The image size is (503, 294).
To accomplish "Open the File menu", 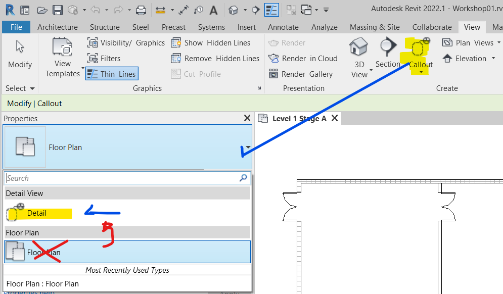I will (16, 27).
